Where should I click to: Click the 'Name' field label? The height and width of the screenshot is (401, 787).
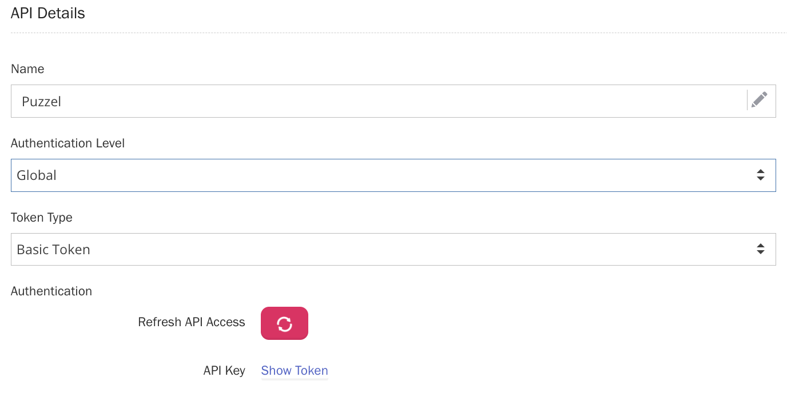27,69
